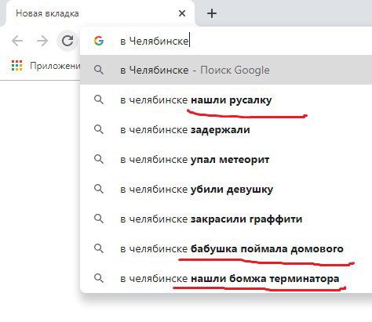Pick suggestion в челябинске задержали
Image resolution: width=372 pixels, height=322 pixels.
226,129
